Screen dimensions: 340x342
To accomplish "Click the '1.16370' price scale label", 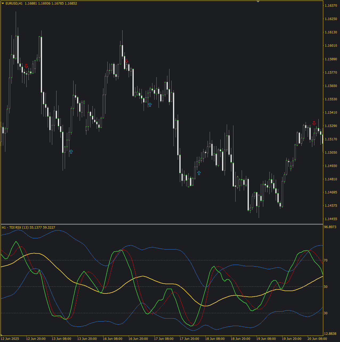I will coord(331,6).
